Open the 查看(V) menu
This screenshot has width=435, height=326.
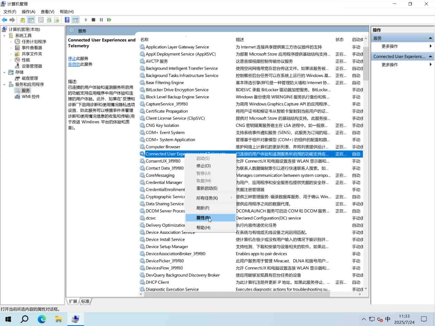click(47, 12)
